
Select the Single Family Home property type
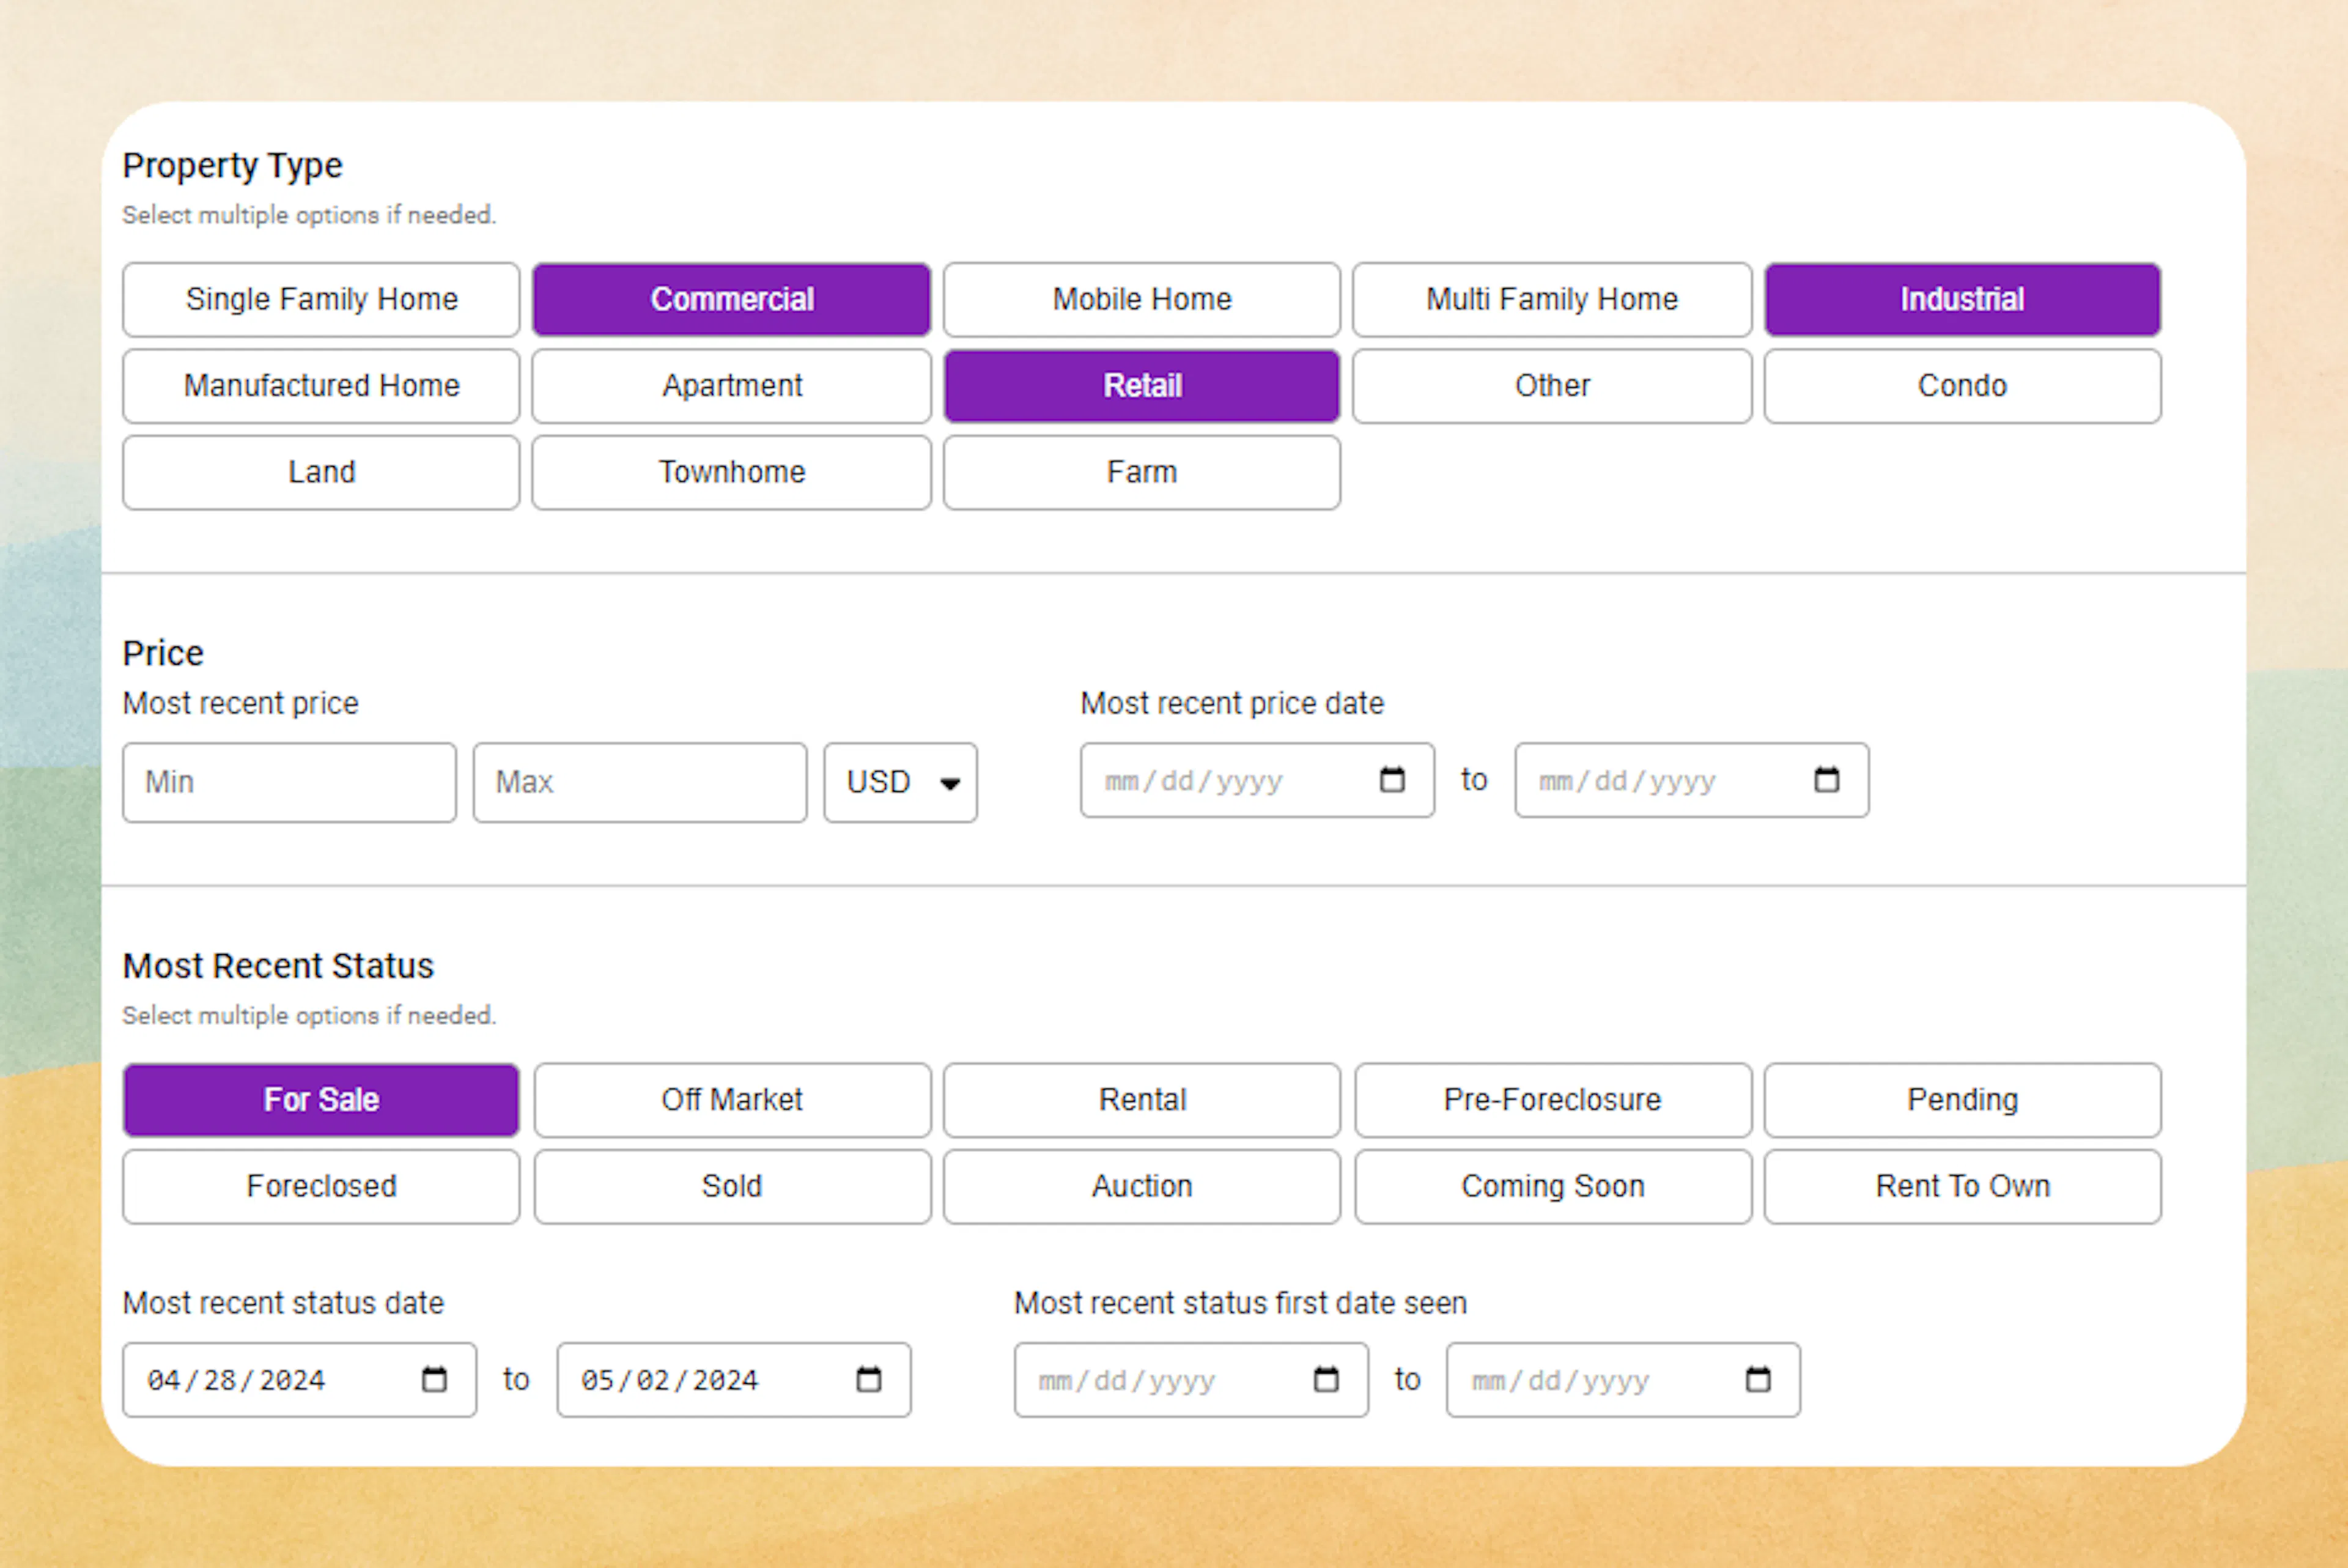tap(320, 299)
